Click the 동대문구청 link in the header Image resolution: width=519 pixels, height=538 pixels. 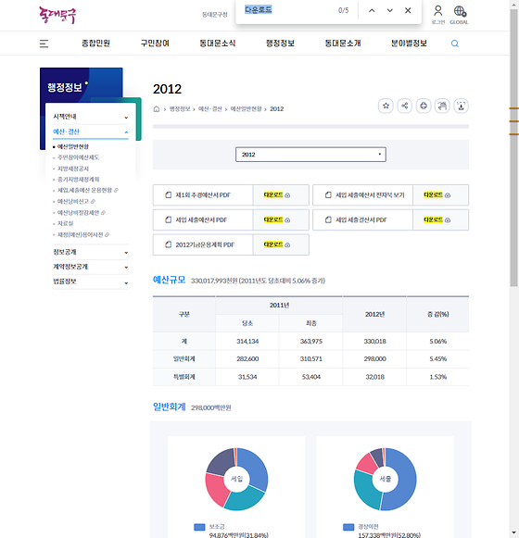click(215, 15)
